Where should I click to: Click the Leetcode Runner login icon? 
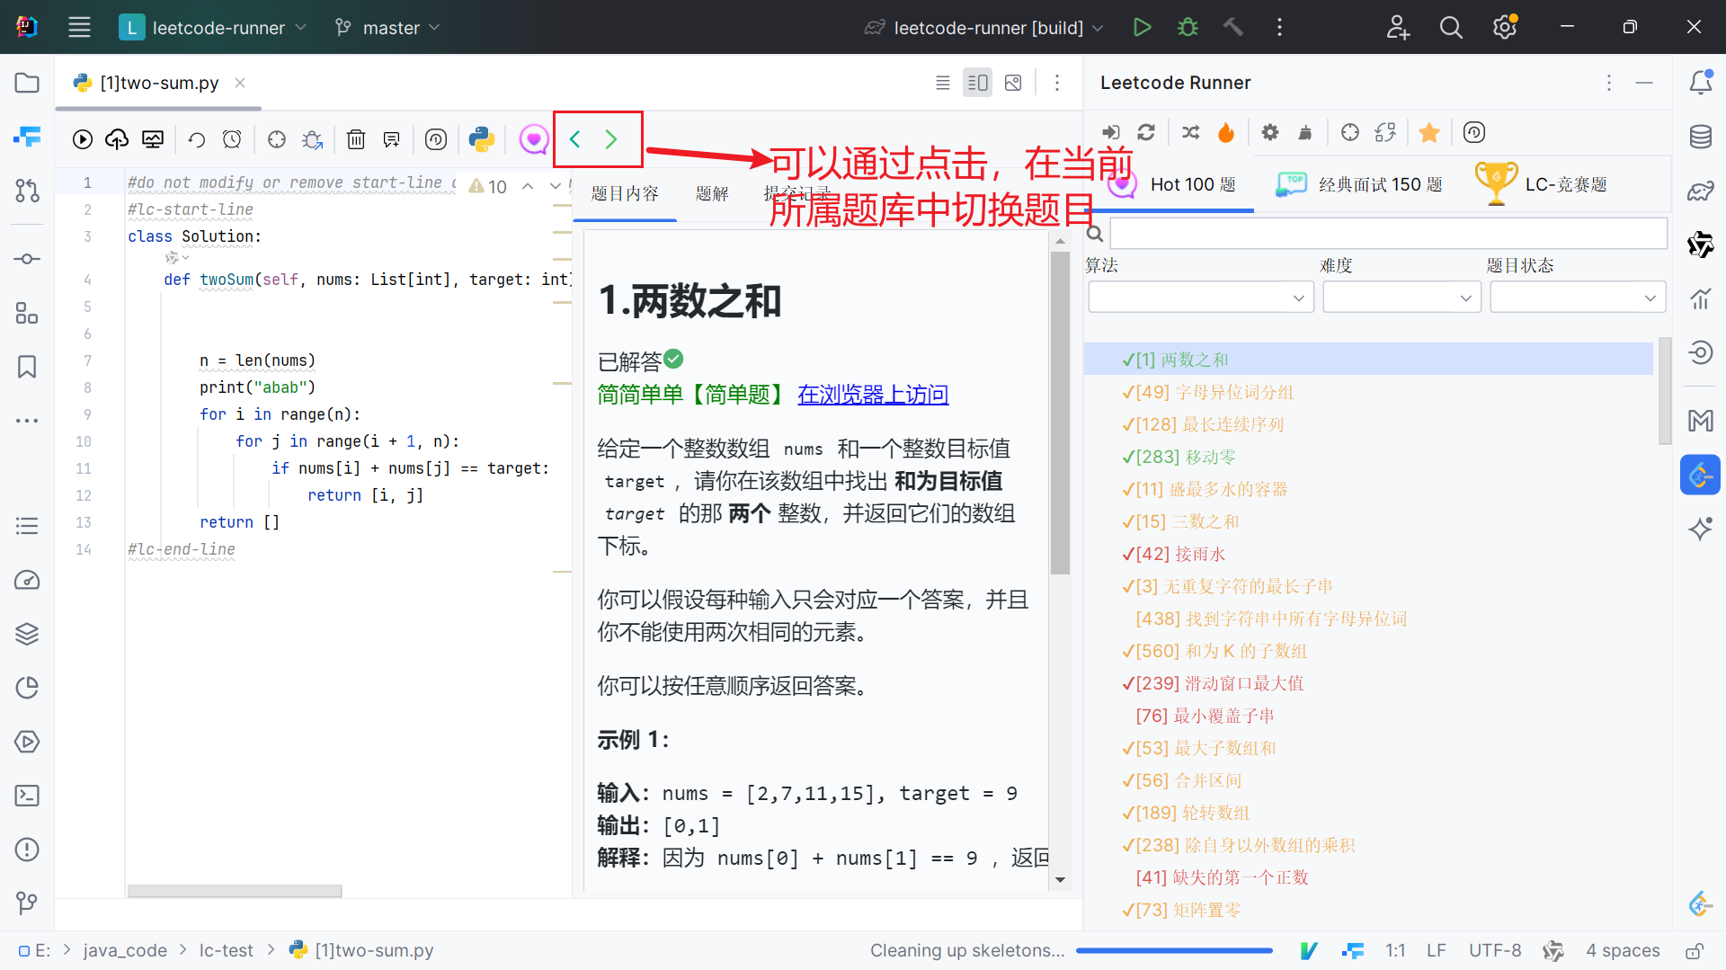(1111, 133)
